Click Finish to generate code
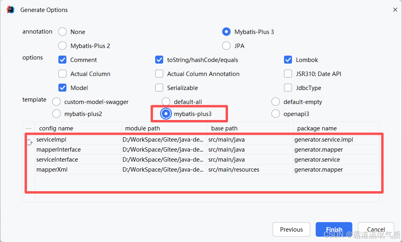This screenshot has width=402, height=242. pos(334,230)
